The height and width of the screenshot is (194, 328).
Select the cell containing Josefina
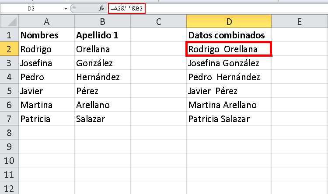click(x=46, y=63)
